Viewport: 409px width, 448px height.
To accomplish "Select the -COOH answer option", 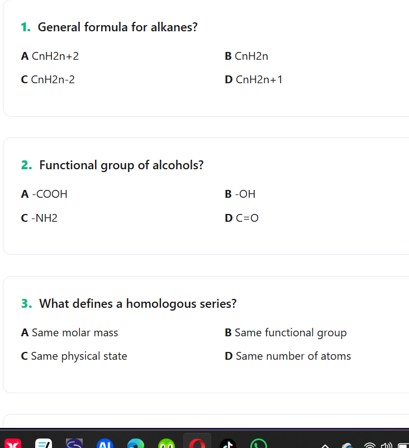I will tap(44, 194).
